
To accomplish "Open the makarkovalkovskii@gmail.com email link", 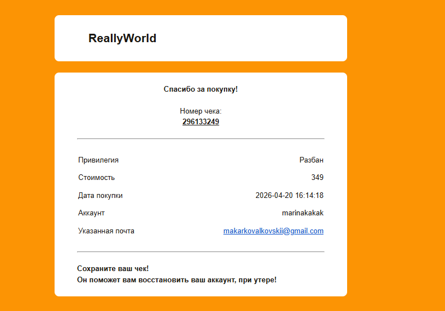I will pyautogui.click(x=273, y=231).
